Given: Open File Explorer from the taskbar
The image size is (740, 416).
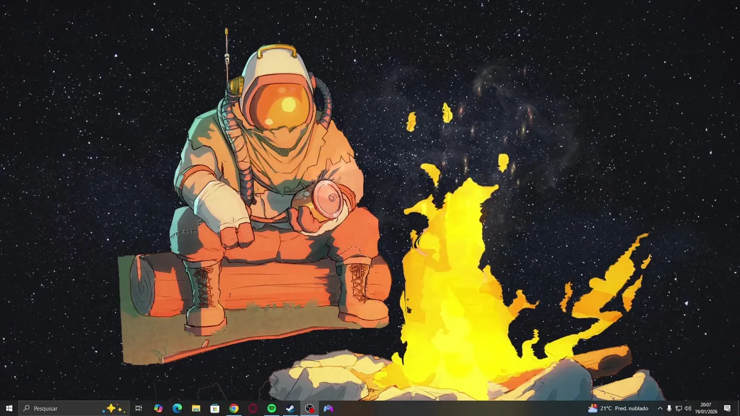Looking at the screenshot, I should (x=196, y=408).
